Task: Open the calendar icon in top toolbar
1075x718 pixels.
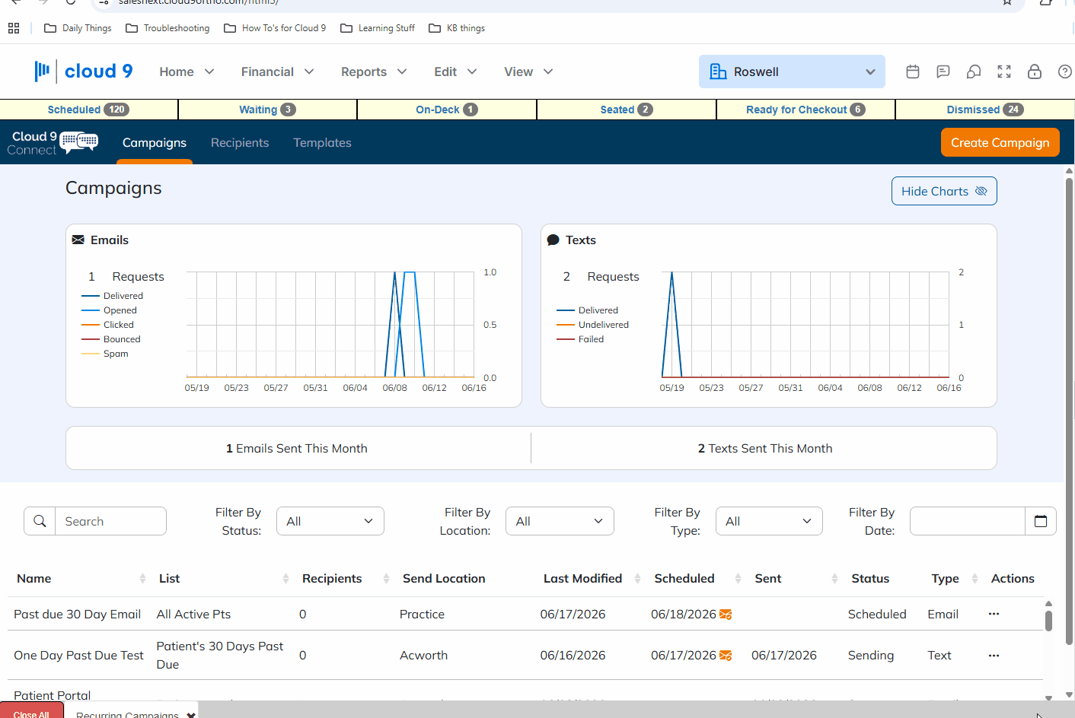Action: click(x=913, y=71)
